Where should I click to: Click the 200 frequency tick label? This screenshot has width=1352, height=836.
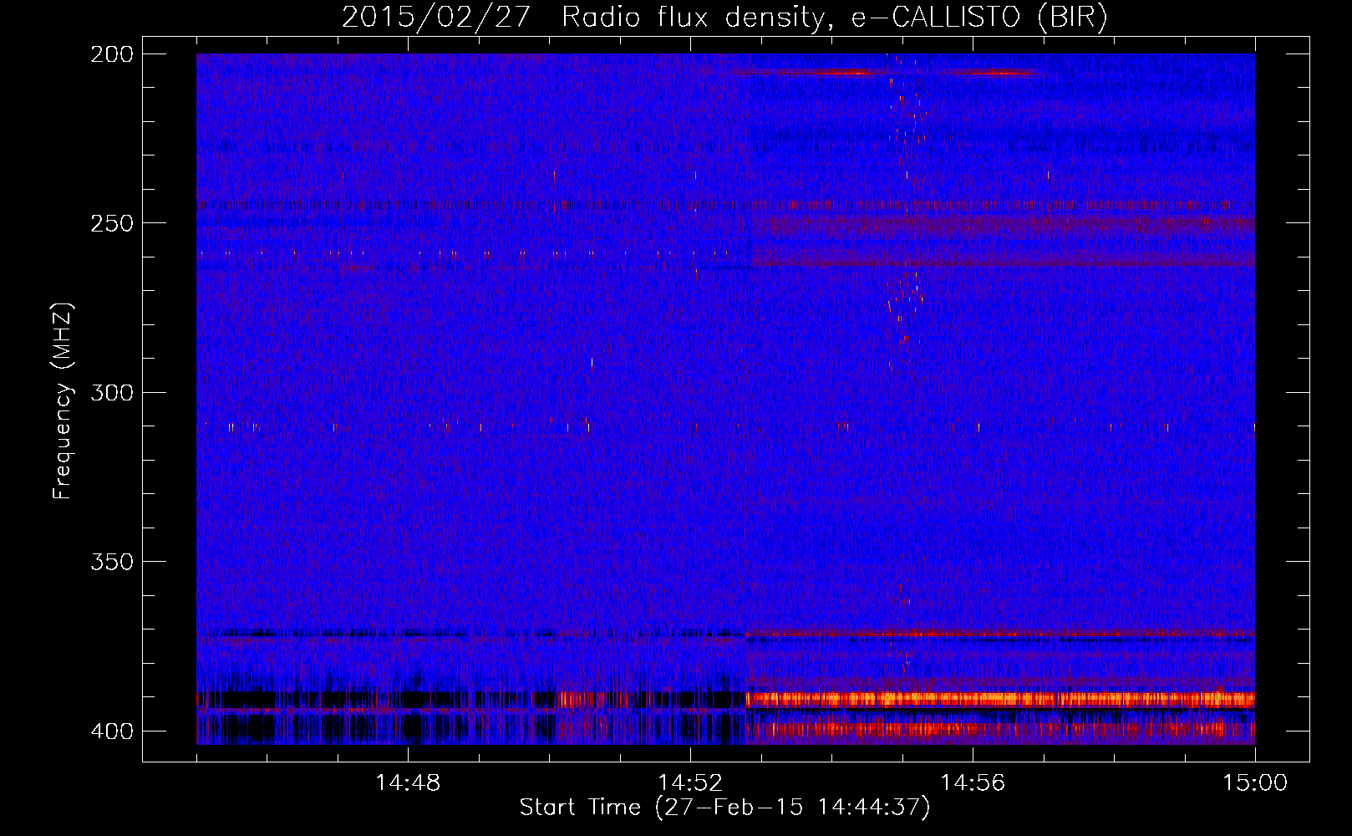click(111, 54)
